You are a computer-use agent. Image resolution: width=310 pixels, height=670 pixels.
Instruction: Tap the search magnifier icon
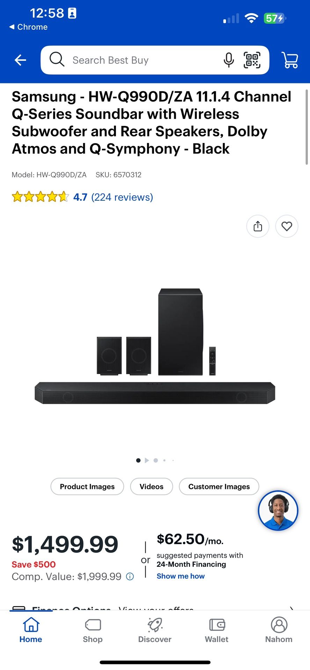[57, 60]
